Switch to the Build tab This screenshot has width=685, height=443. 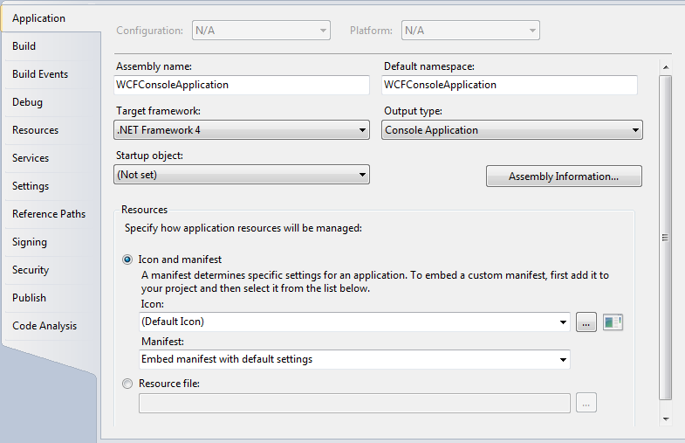coord(24,46)
